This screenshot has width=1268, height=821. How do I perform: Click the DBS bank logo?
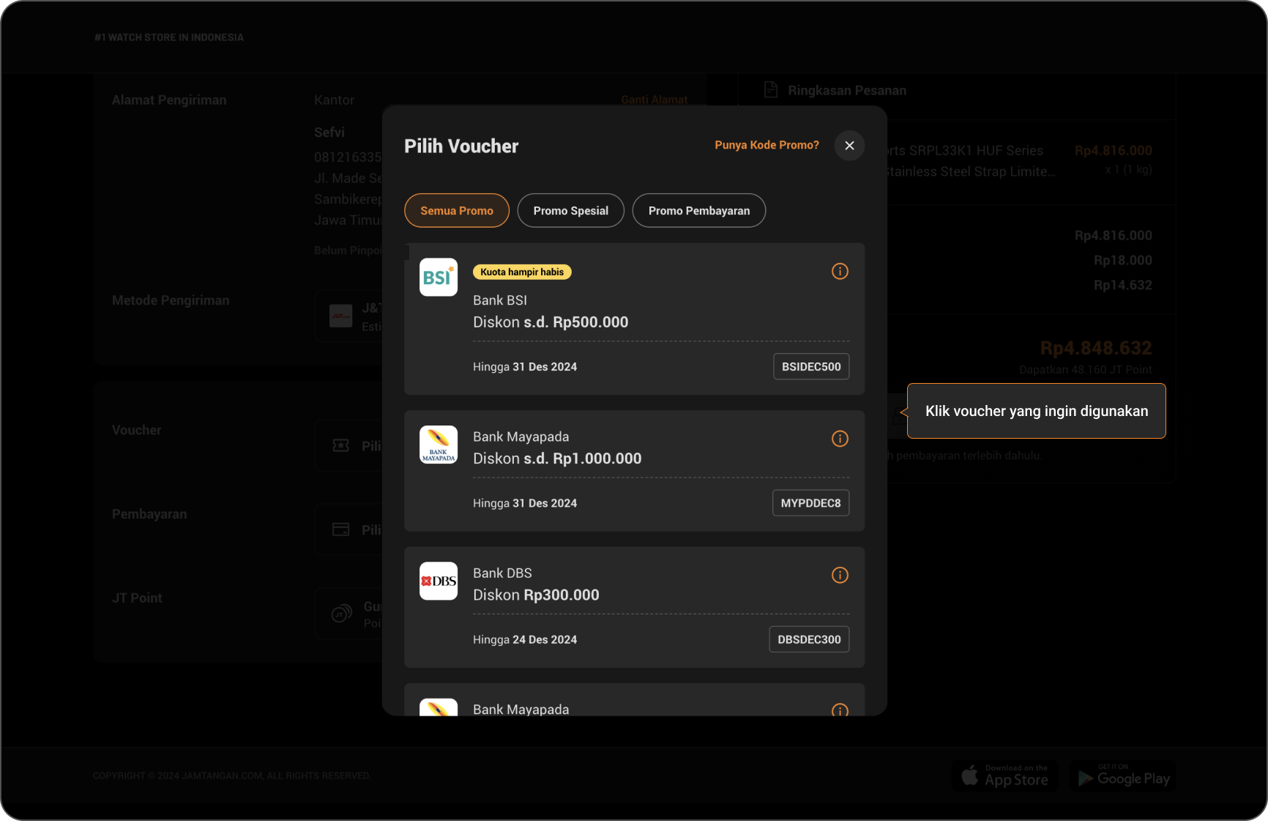(439, 581)
